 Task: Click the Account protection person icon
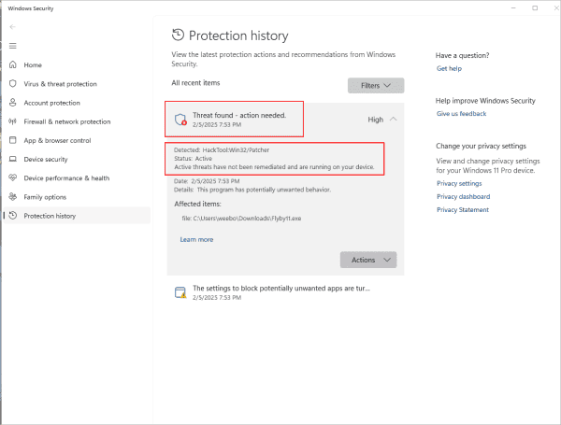13,103
